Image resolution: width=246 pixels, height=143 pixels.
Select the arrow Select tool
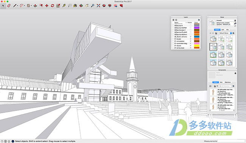tap(3, 6)
